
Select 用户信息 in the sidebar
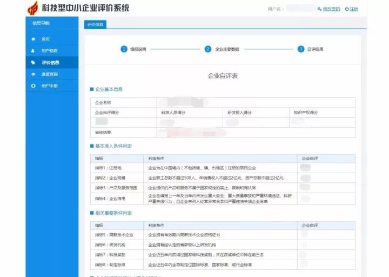[x=50, y=51]
